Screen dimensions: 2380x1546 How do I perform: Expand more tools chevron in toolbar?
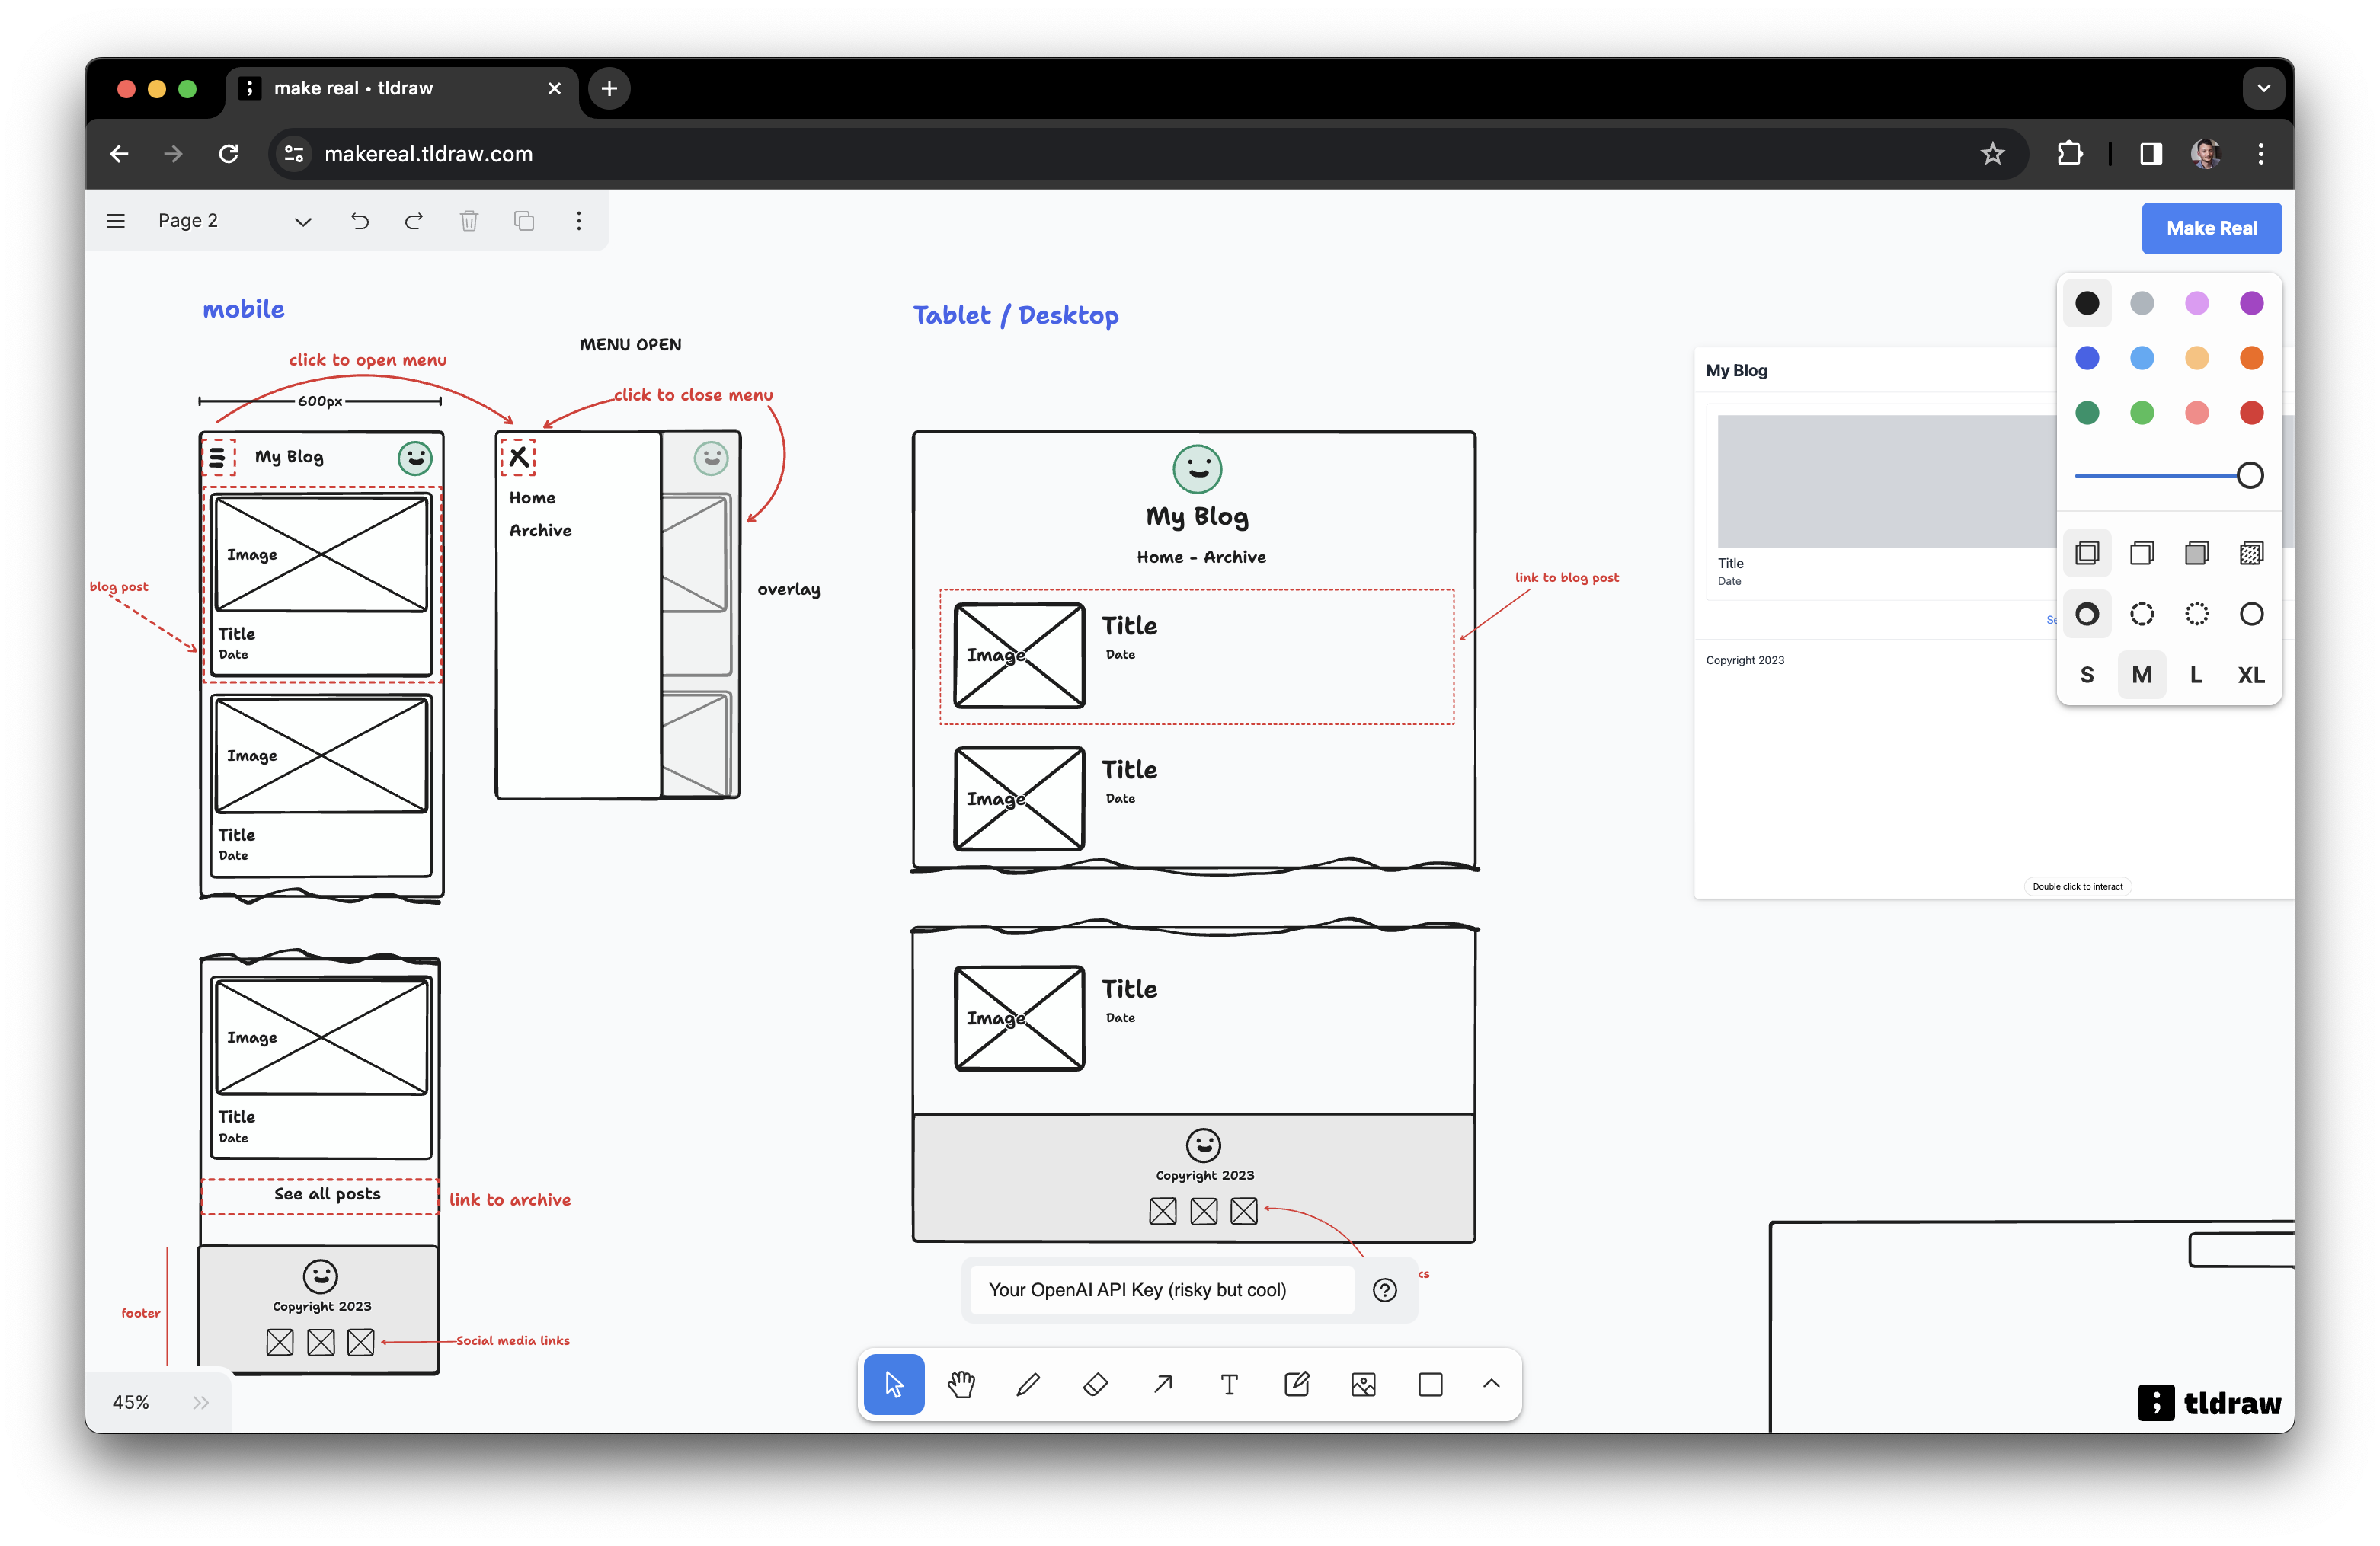(x=1491, y=1384)
